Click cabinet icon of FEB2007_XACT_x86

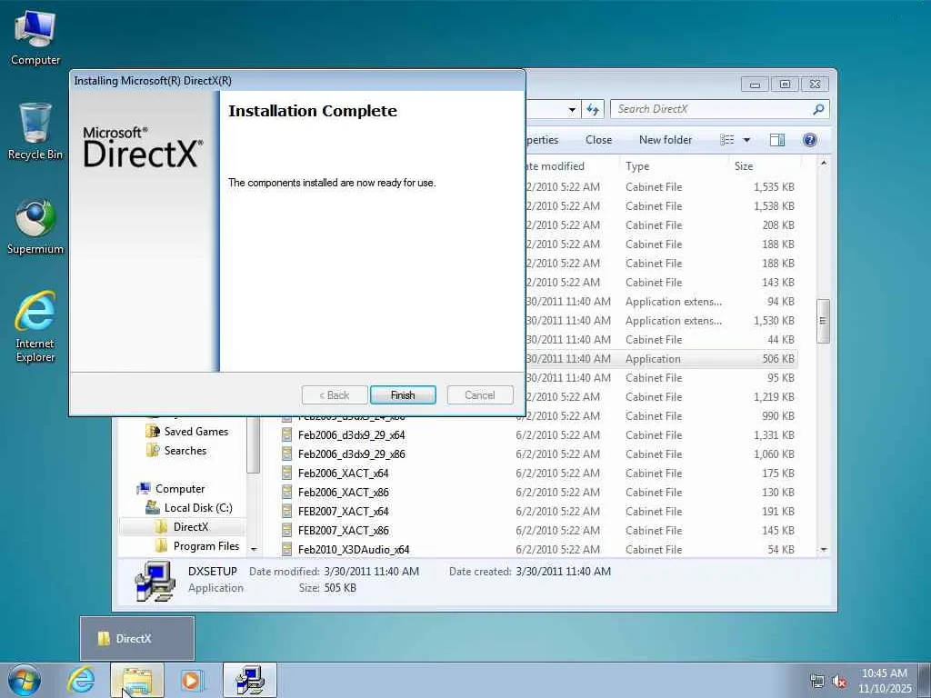coord(286,530)
